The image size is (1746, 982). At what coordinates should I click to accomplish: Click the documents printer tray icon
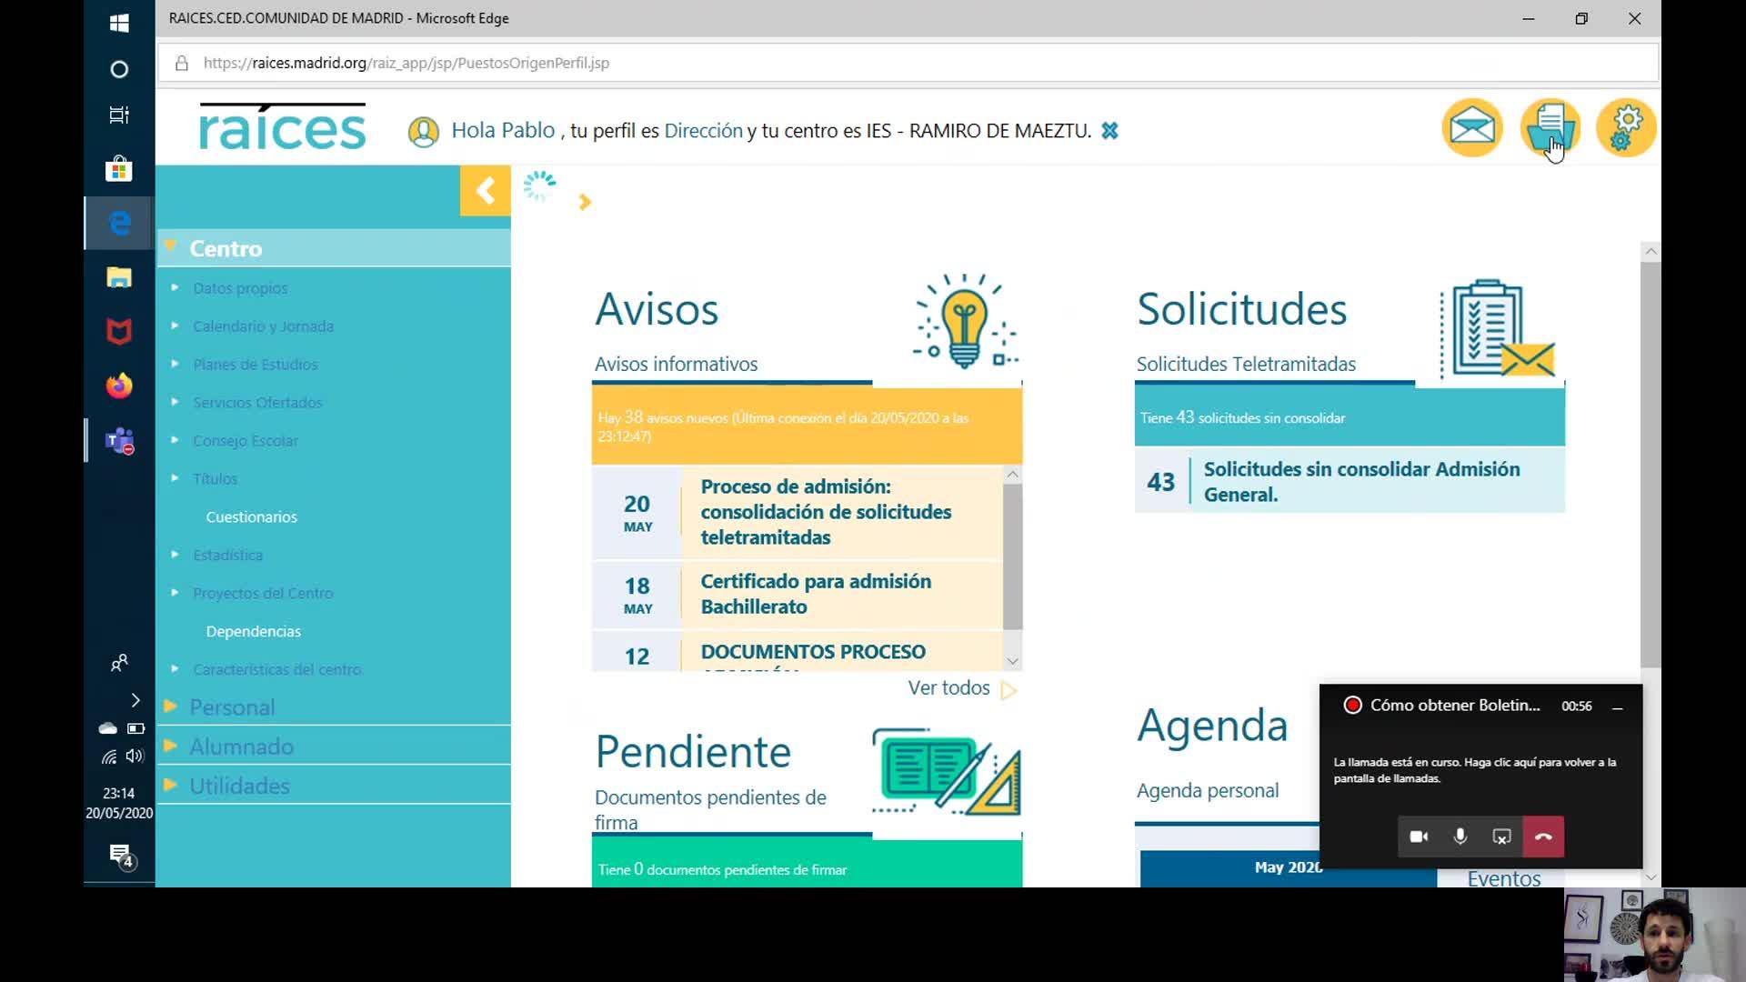click(1550, 128)
